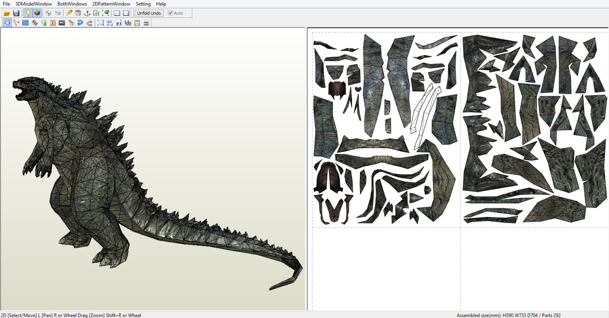The width and height of the screenshot is (609, 318).
Task: Open the 3DModelWindow menu
Action: [x=33, y=4]
